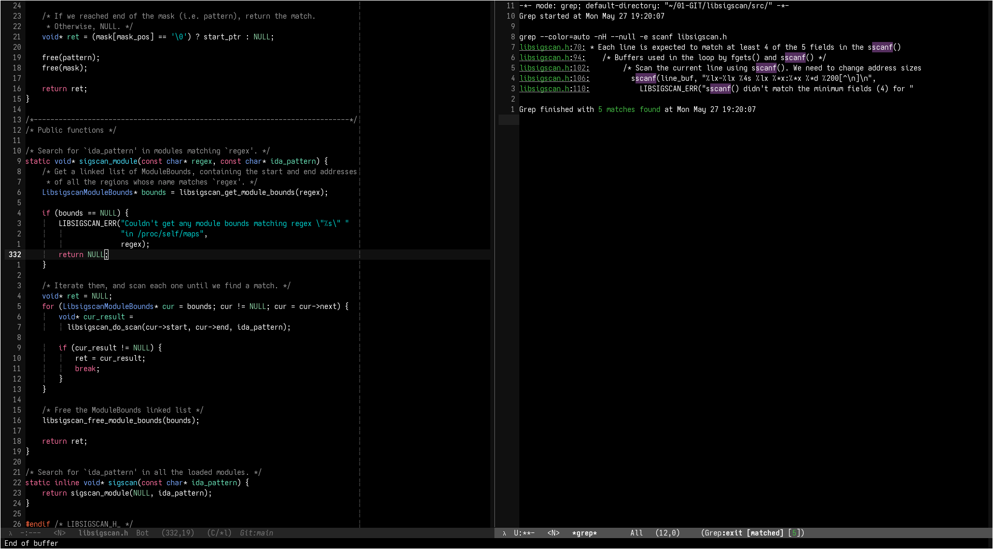This screenshot has width=993, height=549.
Task: Click the lambda icon in libsigscan.h mode line
Action: (x=10, y=533)
